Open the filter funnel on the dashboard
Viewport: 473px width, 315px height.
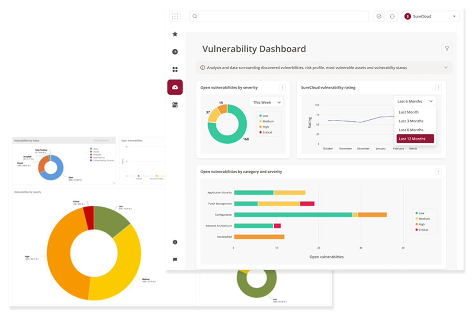[x=447, y=49]
